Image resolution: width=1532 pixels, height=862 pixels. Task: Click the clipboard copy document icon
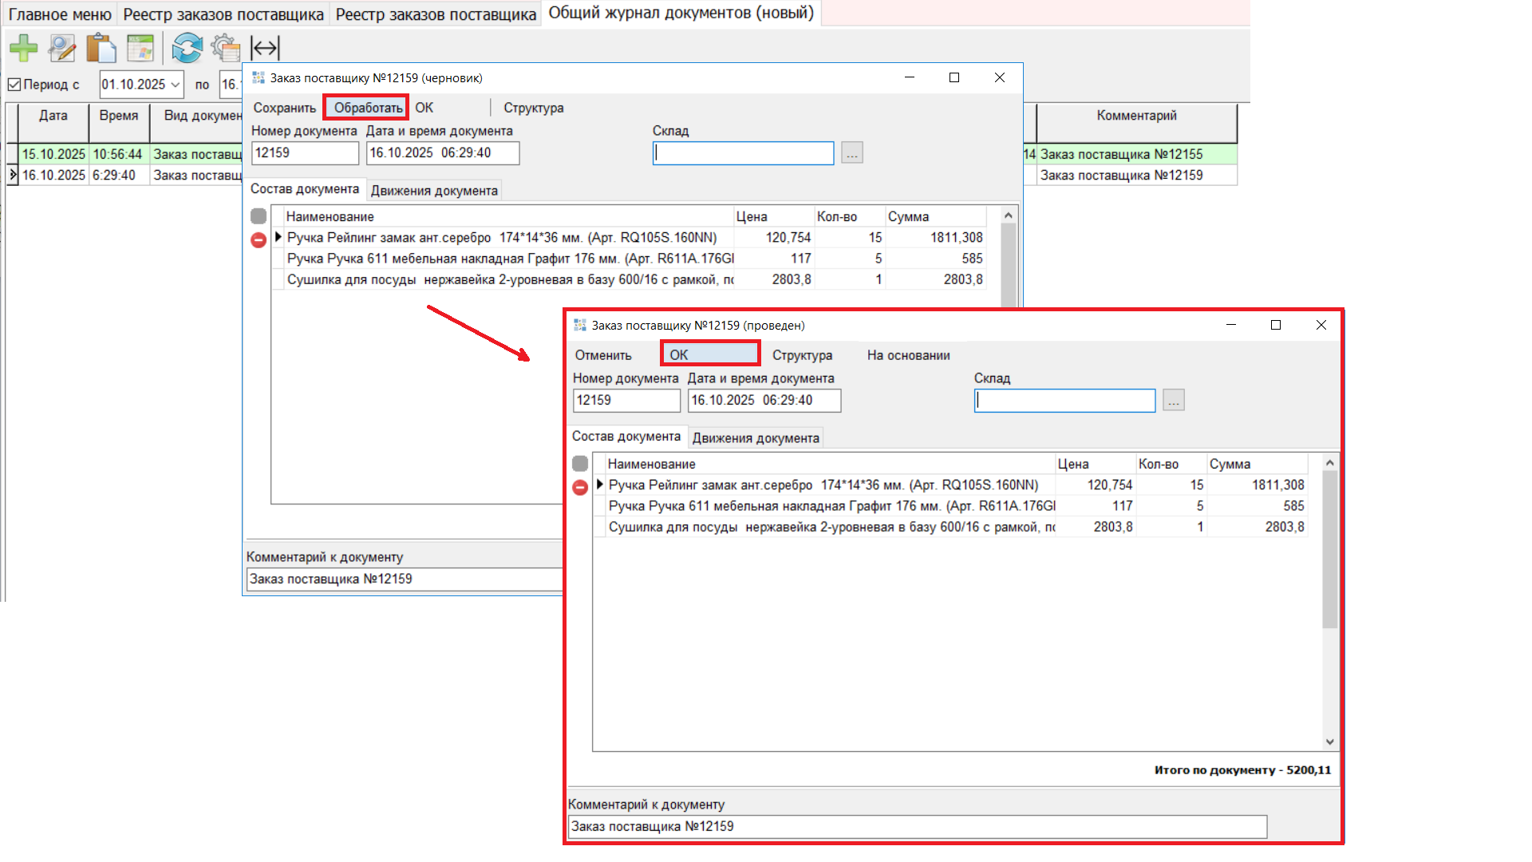point(101,48)
